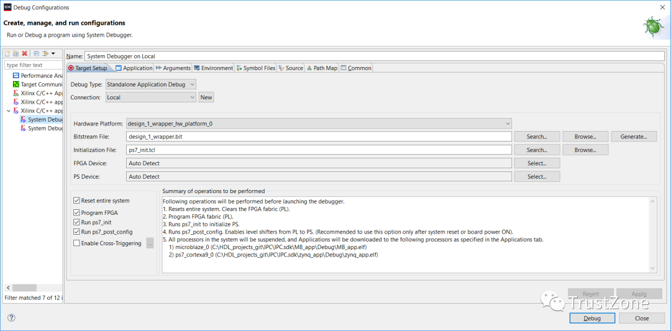
Task: Open the filter options dropdown arrow
Action: coord(53,53)
